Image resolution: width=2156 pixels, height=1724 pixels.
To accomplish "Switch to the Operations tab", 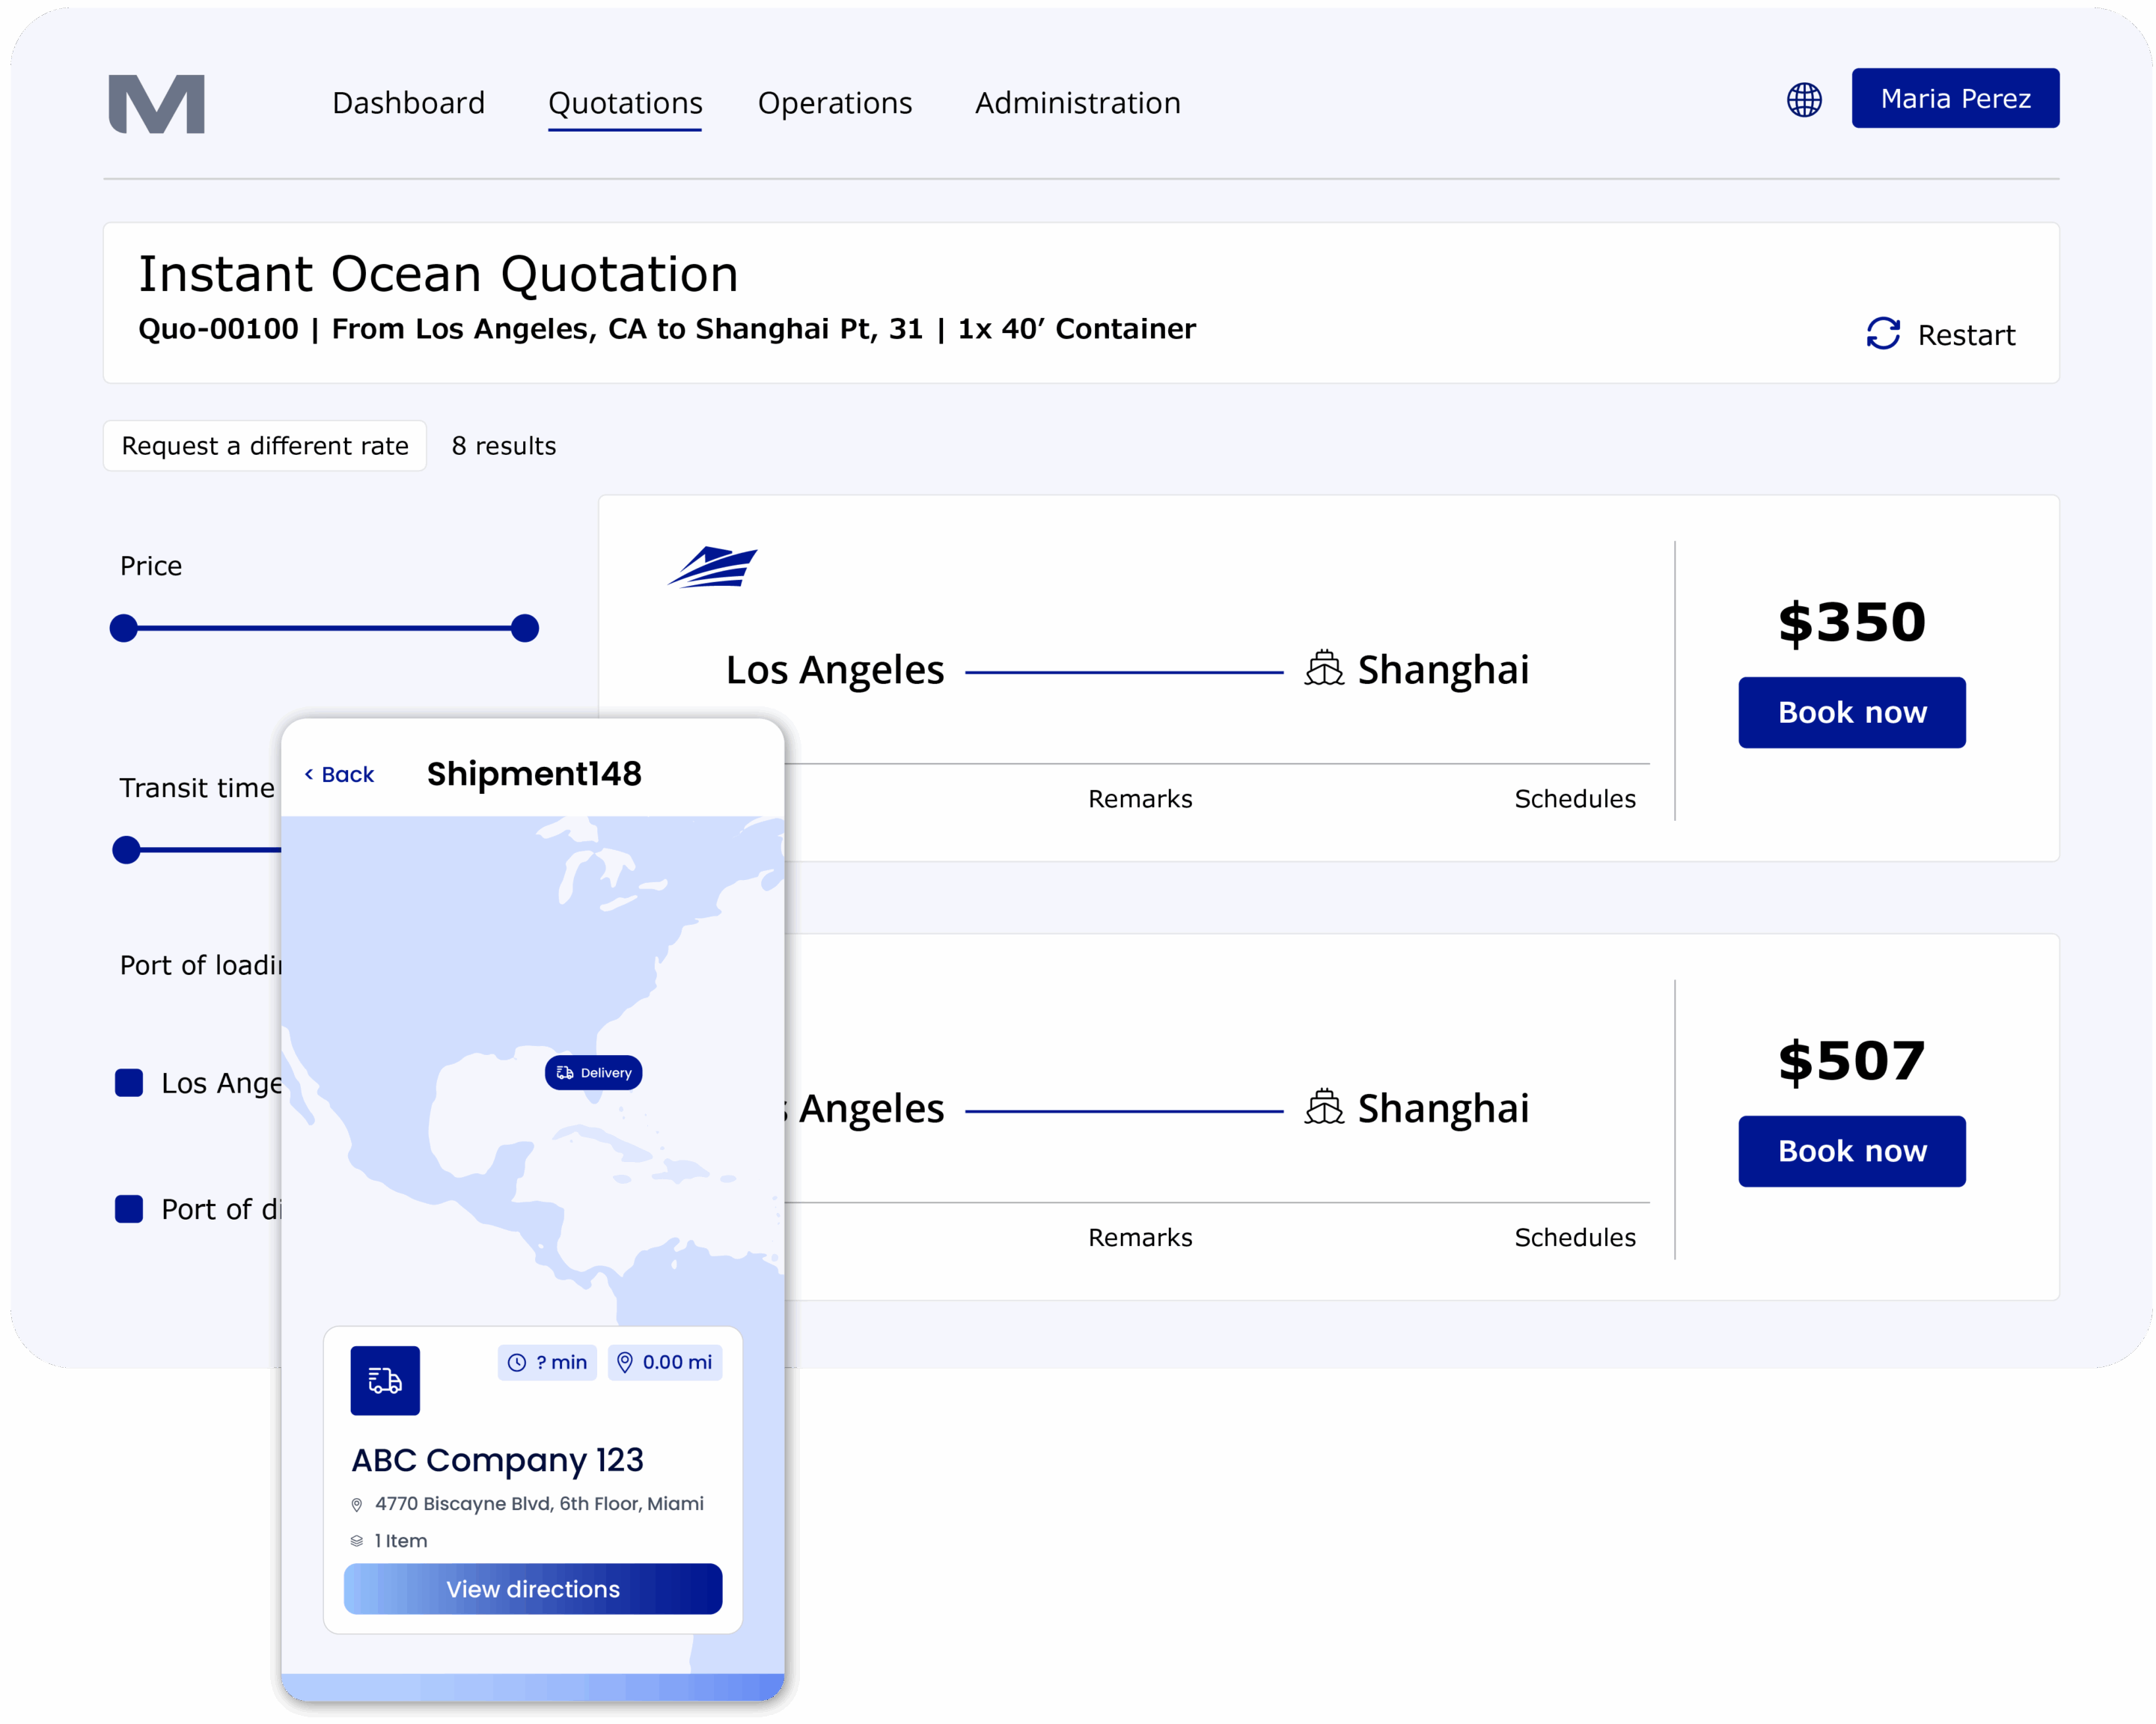I will (x=835, y=103).
